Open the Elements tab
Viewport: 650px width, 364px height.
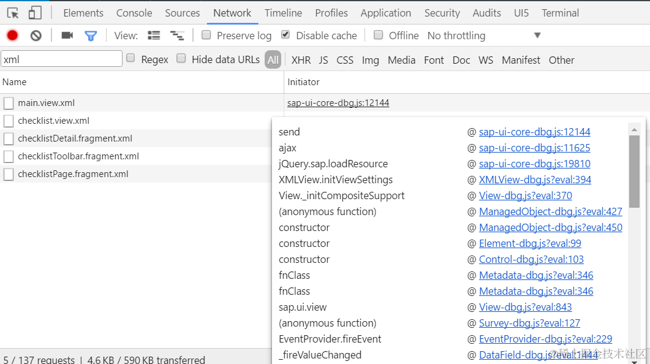tap(83, 13)
